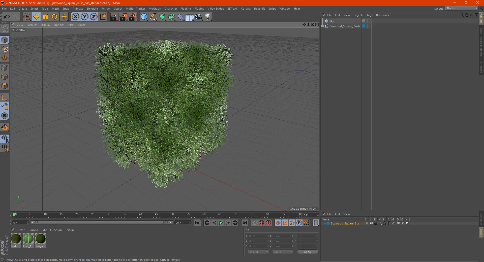The height and width of the screenshot is (262, 484).
Task: Make object editable icon
Action: click(x=5, y=29)
